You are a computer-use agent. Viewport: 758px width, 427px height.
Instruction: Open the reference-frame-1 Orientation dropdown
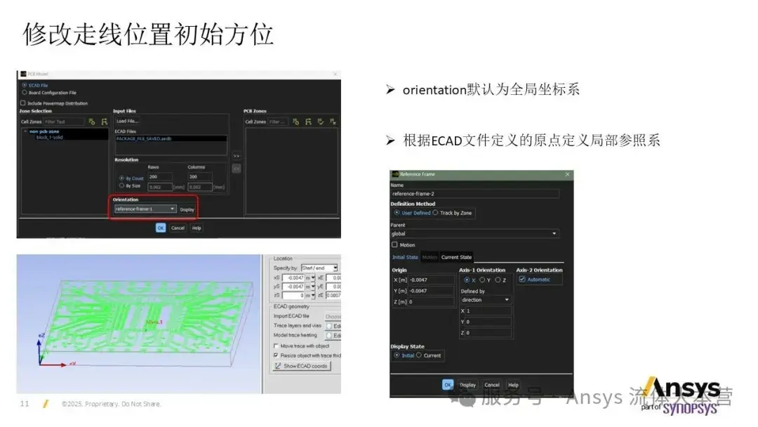click(x=145, y=209)
